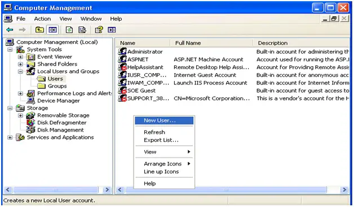
Task: Select Refresh in the context menu
Action: click(x=164, y=132)
